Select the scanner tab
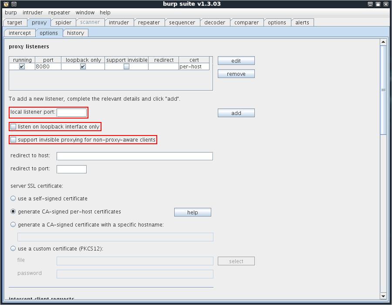The width and height of the screenshot is (392, 305). [x=90, y=22]
